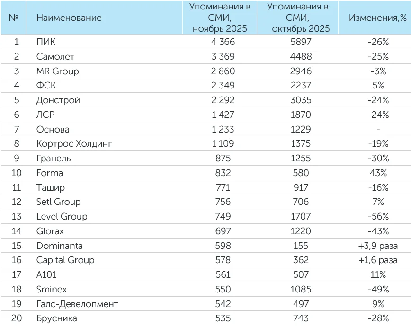411x327 pixels.
Task: Click the -56% change value
Action: click(378, 216)
